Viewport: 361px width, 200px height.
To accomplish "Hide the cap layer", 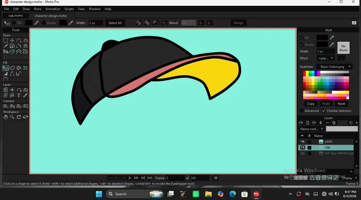I will 303,147.
